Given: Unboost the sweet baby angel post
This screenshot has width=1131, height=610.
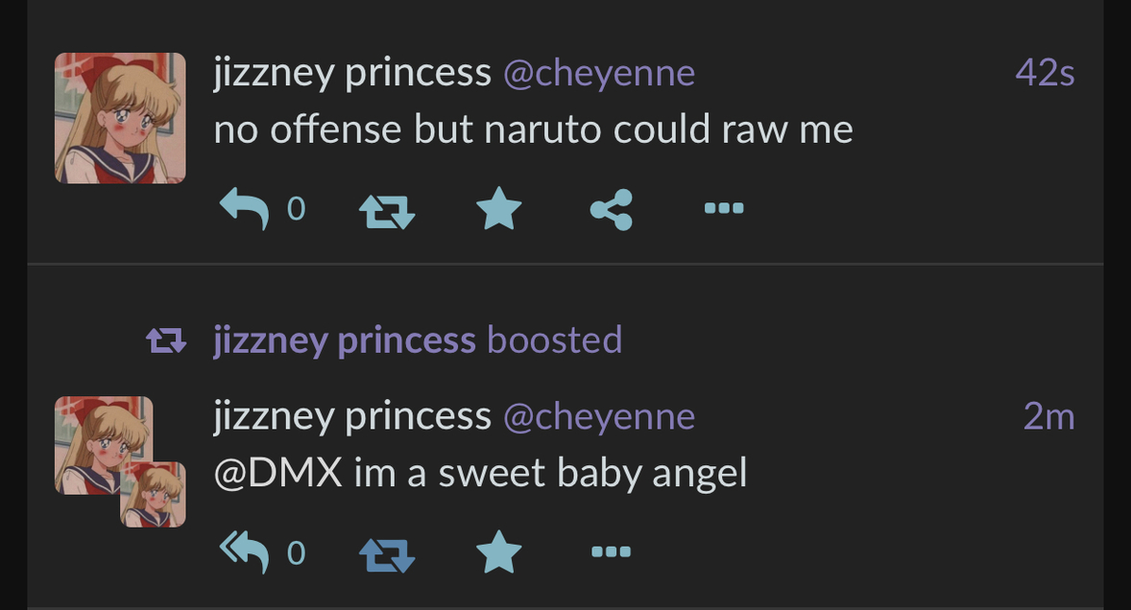Looking at the screenshot, I should pos(387,555).
